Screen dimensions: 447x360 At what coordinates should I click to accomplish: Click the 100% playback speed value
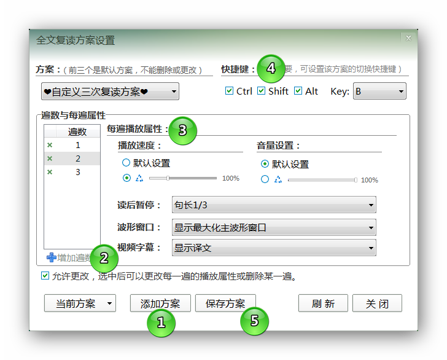231,178
